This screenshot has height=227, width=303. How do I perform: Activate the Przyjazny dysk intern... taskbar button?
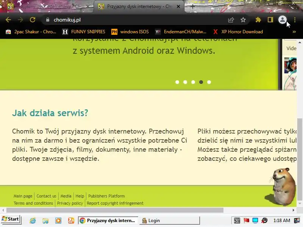[x=108, y=221]
